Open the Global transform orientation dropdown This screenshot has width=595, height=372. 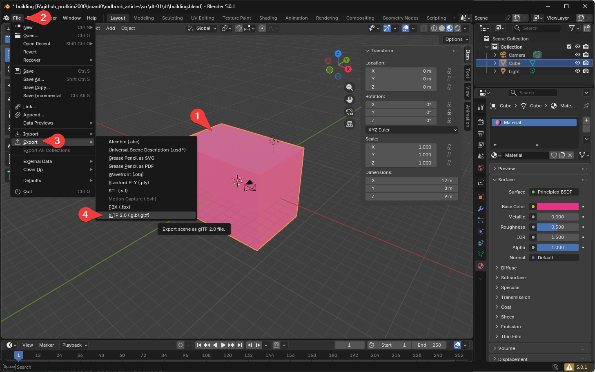[203, 28]
